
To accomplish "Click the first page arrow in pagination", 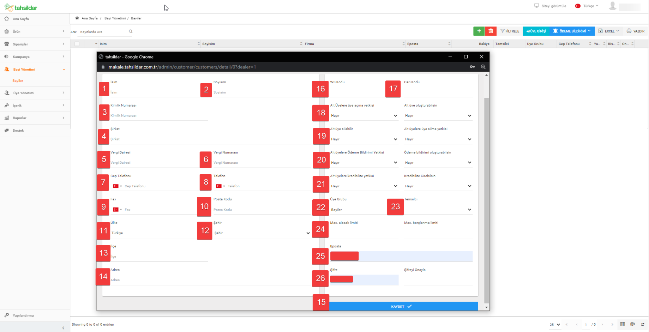I will click(x=566, y=325).
